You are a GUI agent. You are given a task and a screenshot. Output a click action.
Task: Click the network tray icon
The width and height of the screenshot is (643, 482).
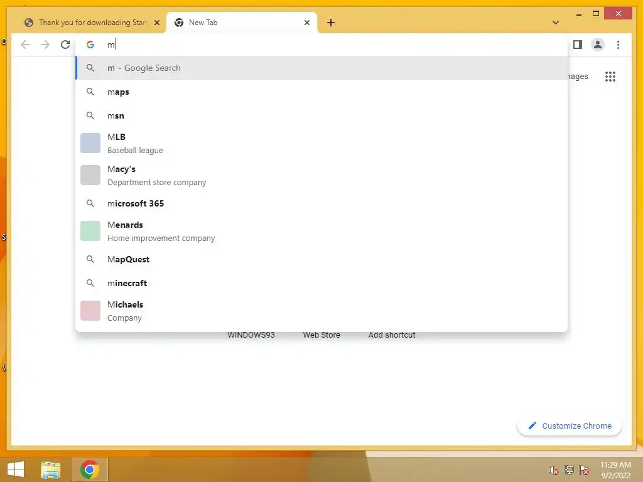pos(569,469)
